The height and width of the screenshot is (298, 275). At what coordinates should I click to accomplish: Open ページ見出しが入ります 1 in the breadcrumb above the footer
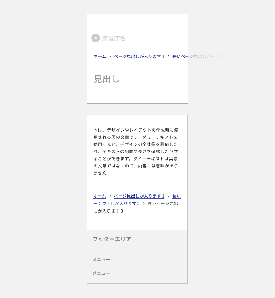point(139,196)
